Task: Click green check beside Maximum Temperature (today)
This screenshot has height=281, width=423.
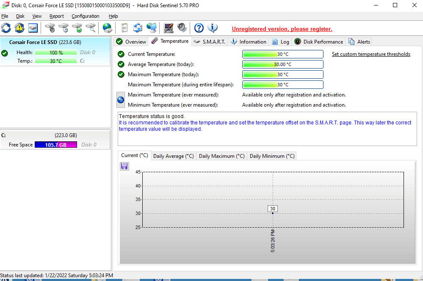Action: [x=121, y=74]
